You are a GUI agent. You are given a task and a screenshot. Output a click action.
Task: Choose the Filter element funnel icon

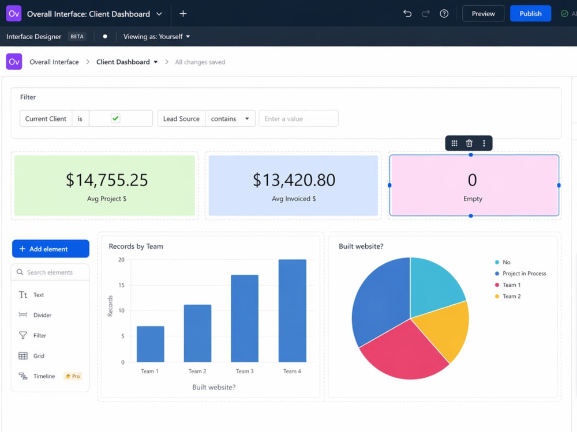[23, 335]
